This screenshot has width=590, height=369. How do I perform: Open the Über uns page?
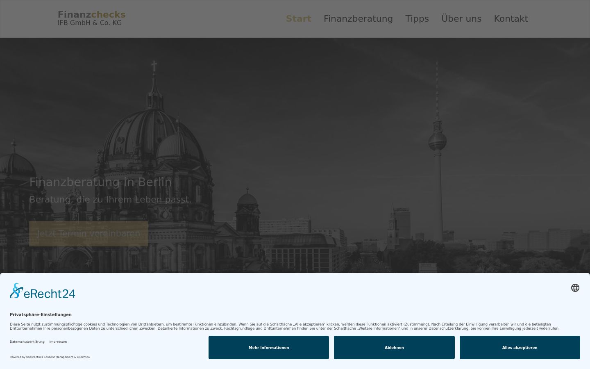(x=461, y=19)
